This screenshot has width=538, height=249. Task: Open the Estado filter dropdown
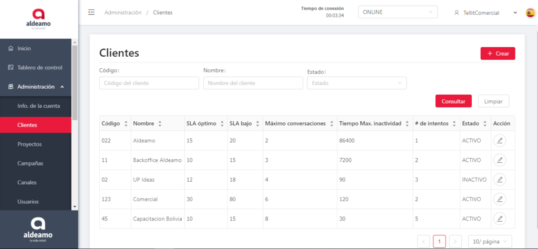coord(356,83)
